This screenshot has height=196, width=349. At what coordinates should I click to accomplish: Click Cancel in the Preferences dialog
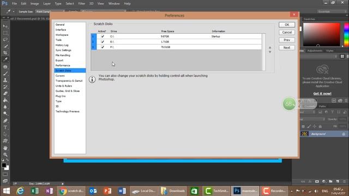point(287,32)
